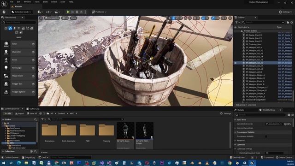295x166 pixels.
Task: Select the Lights category icon in Place Actors
Action: tap(14, 28)
